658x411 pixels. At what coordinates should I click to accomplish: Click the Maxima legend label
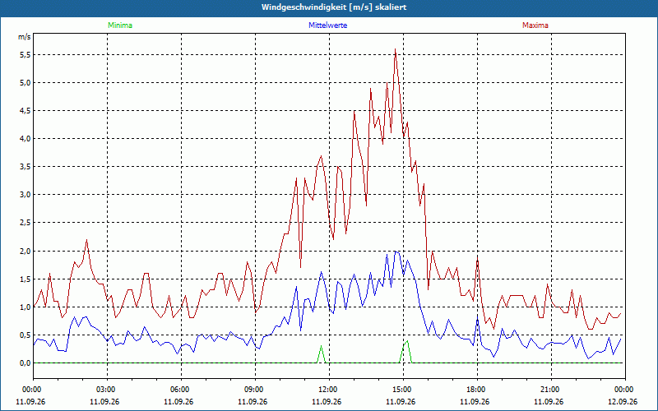[x=535, y=25]
